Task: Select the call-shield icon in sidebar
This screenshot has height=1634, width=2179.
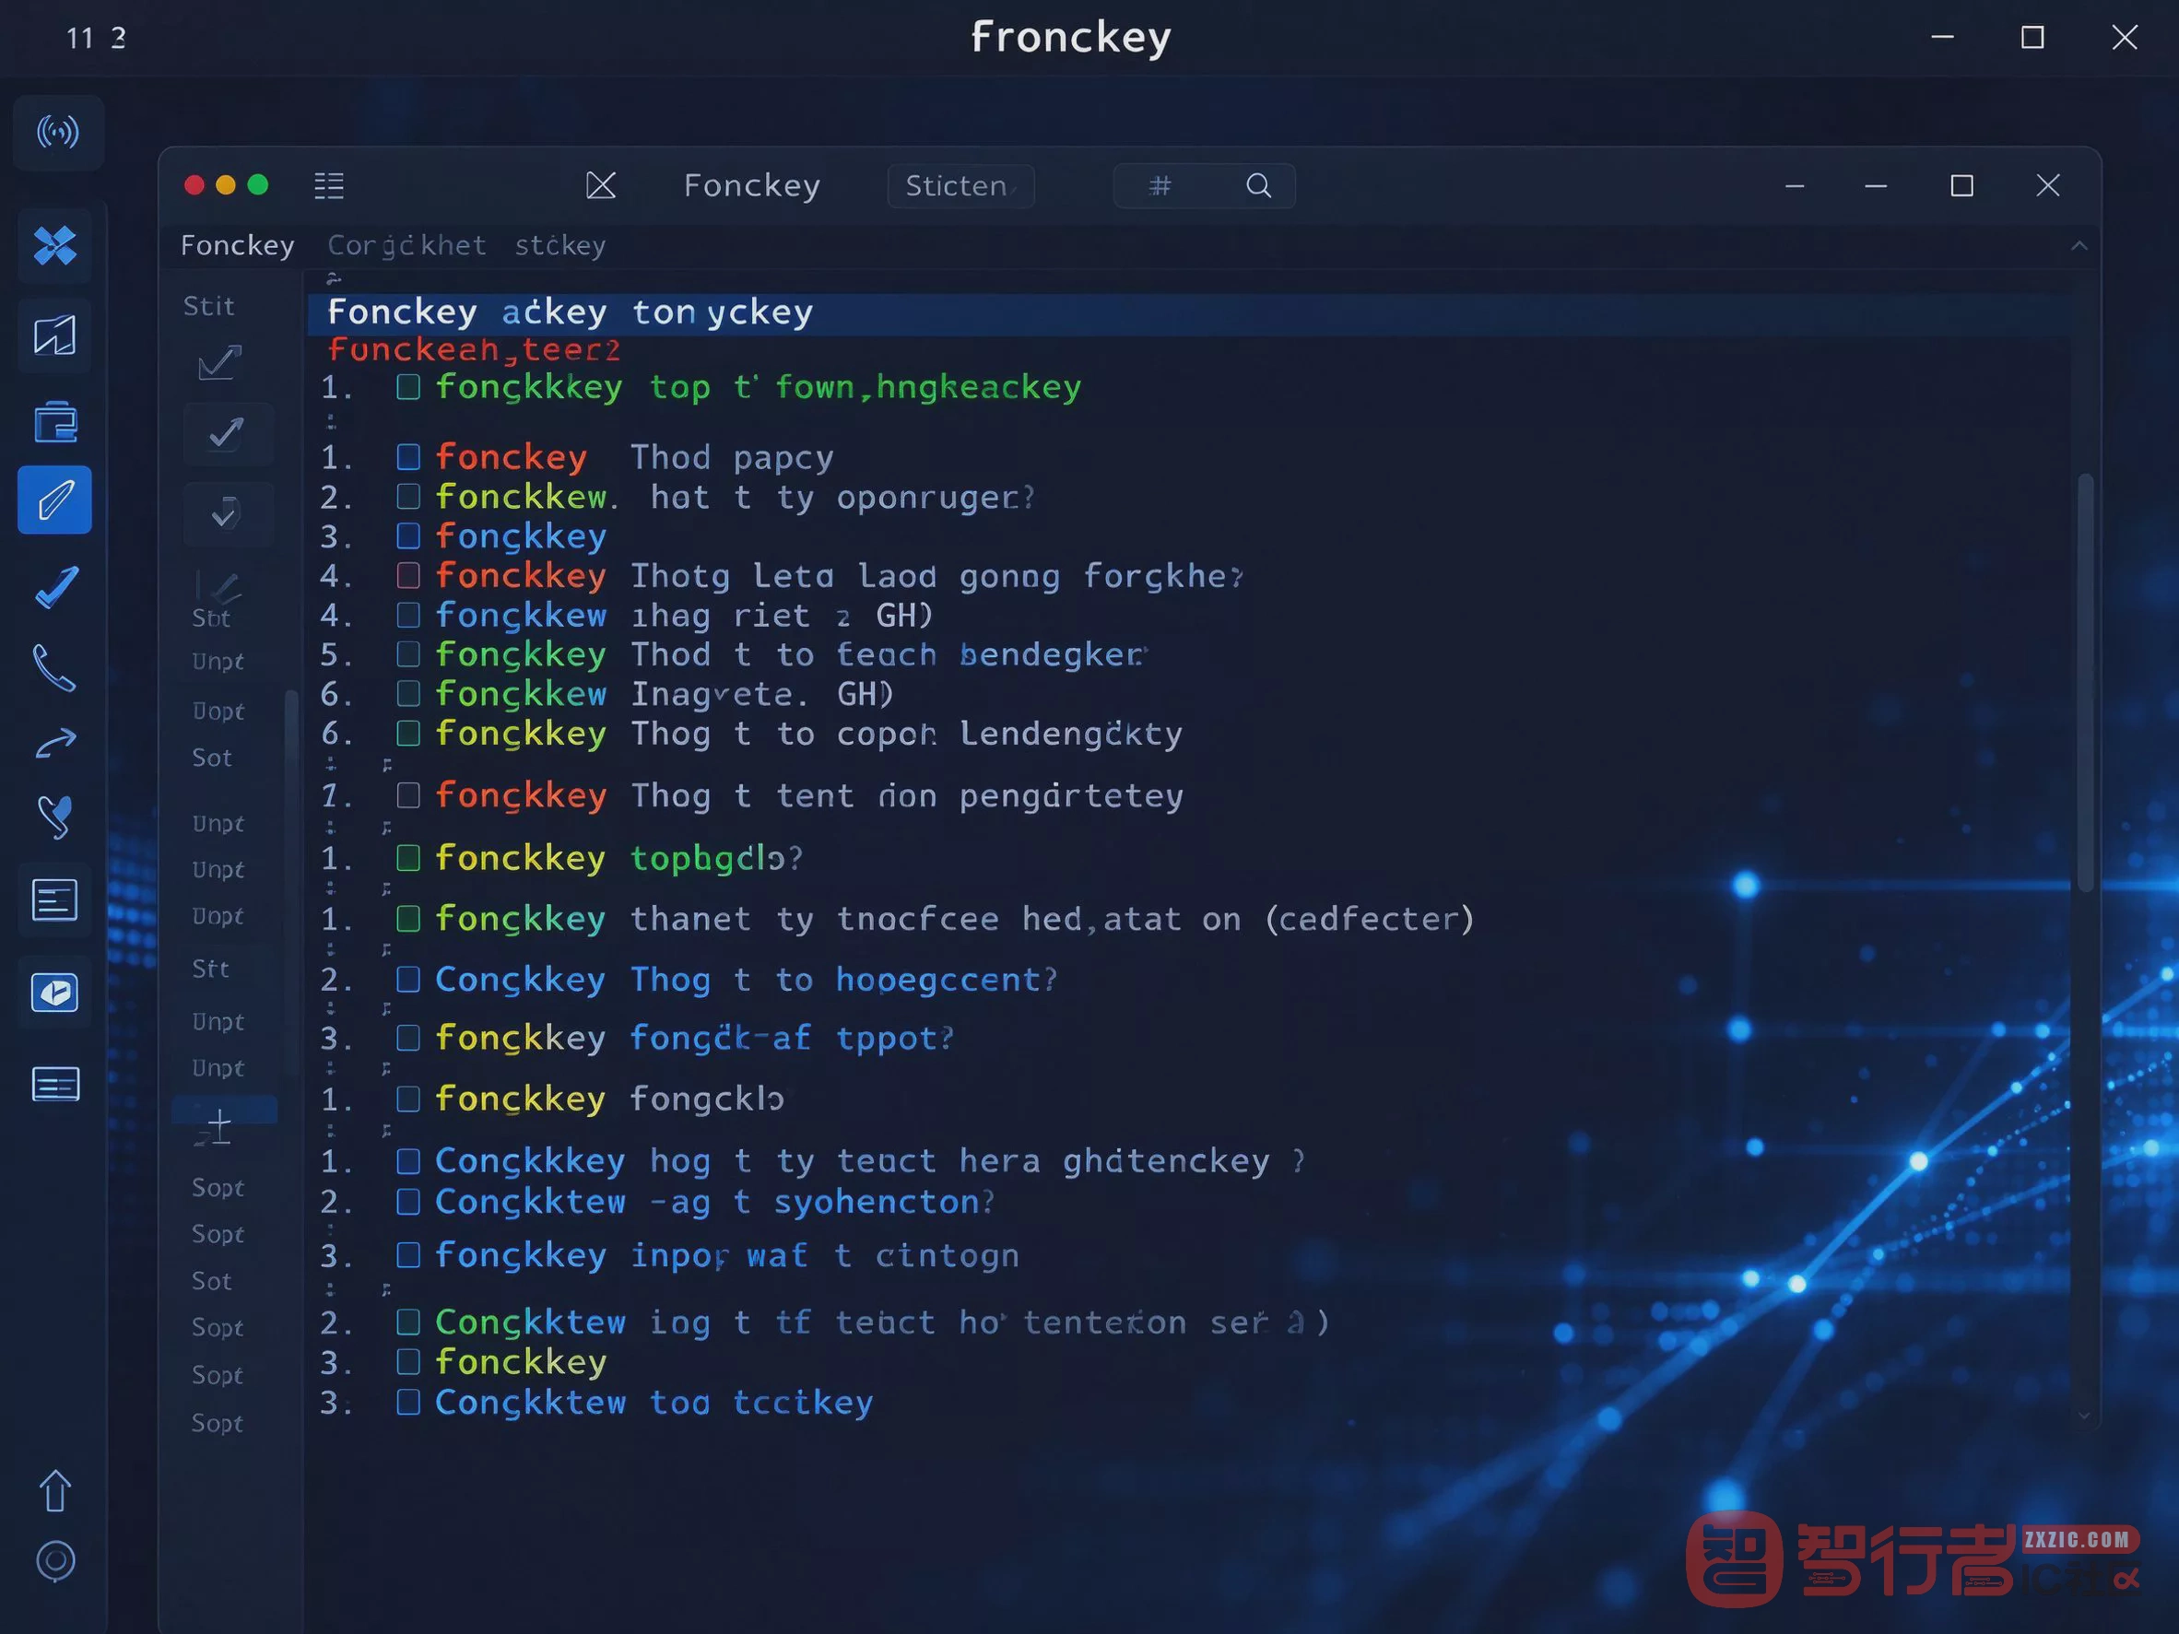Action: click(x=55, y=817)
